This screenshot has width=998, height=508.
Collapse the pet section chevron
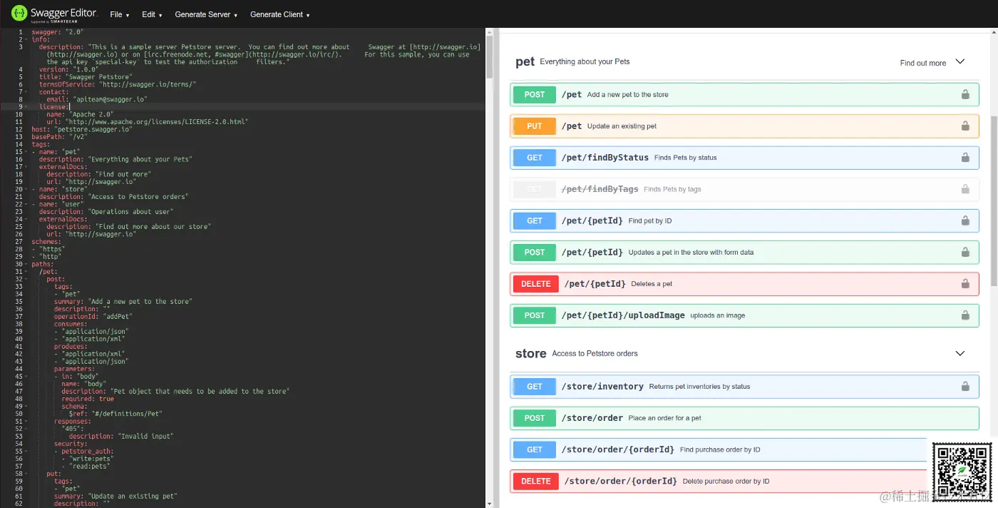click(960, 62)
